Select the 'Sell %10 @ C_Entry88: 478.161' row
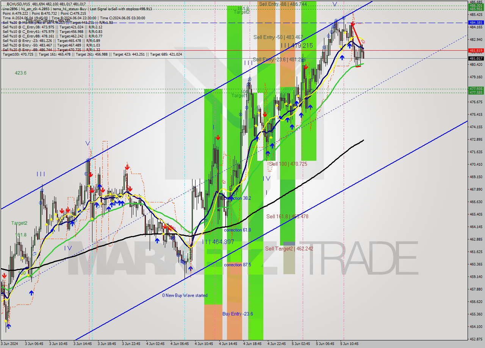 [52, 36]
